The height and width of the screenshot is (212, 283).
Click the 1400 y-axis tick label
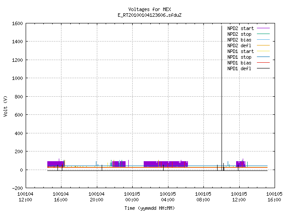tap(17, 42)
